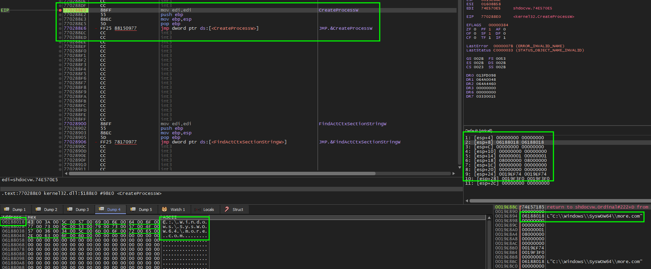Image resolution: width=651 pixels, height=269 pixels.
Task: Click dump panel scrollbar up arrow
Action: point(489,218)
